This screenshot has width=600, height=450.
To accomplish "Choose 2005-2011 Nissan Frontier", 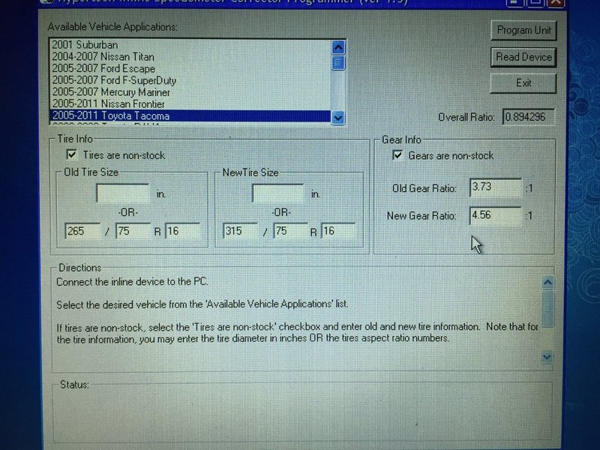I will point(190,103).
